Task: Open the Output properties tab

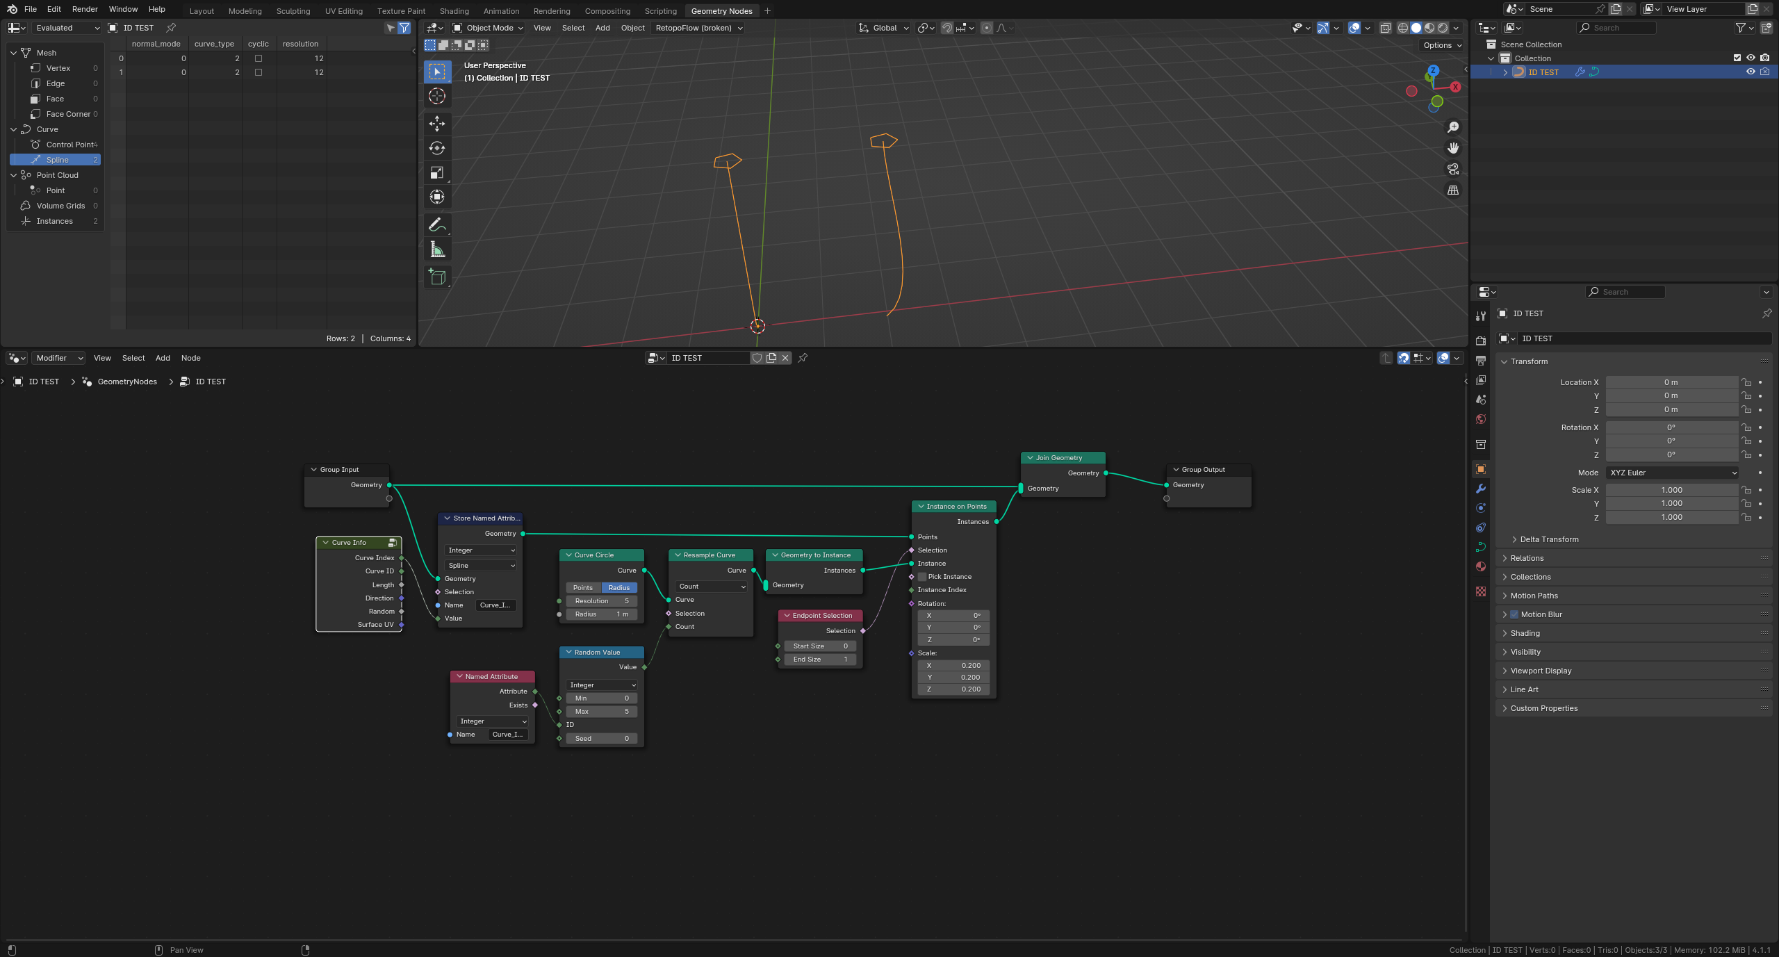Action: (1480, 361)
